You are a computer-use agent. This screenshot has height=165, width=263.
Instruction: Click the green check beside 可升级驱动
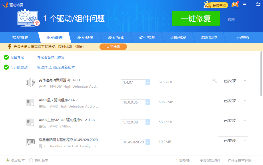6,67
